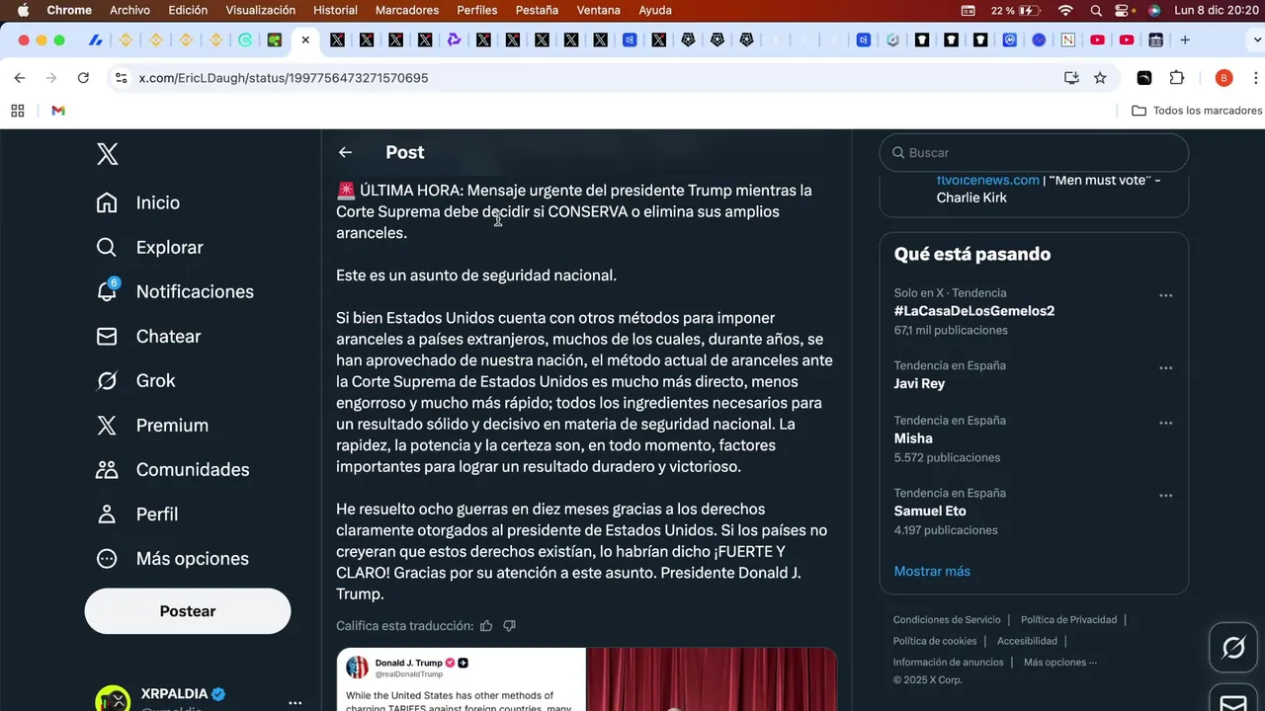Bookmark this page with star
This screenshot has width=1265, height=711.
1100,78
